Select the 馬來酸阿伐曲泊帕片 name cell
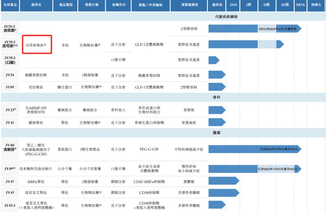This screenshot has height=214, width=326. [x=36, y=169]
